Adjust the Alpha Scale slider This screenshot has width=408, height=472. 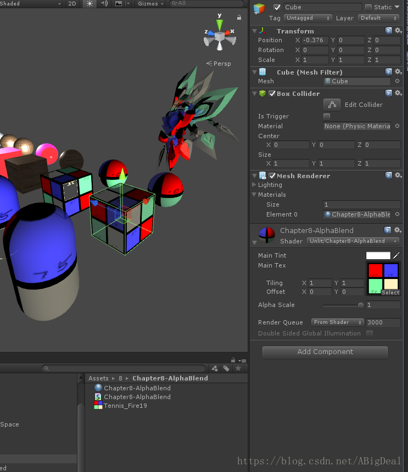coord(343,305)
